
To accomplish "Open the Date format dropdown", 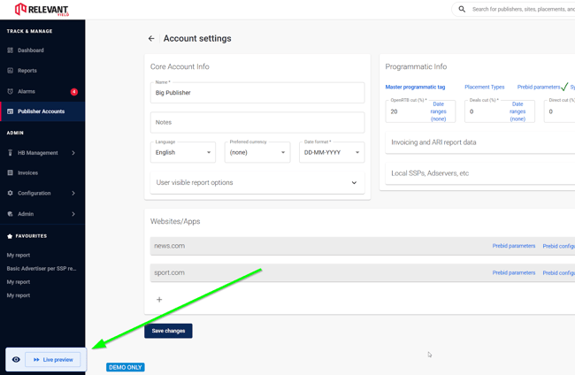I will pos(332,152).
